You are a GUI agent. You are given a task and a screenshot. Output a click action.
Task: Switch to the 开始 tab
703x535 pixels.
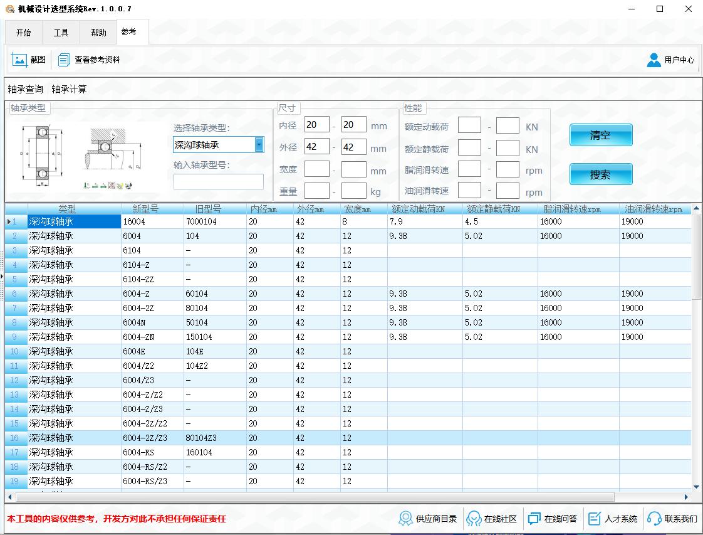[23, 33]
